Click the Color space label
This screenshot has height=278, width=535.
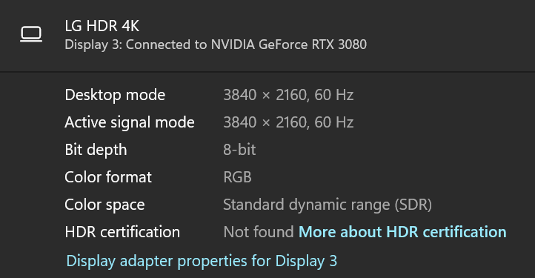(x=104, y=205)
